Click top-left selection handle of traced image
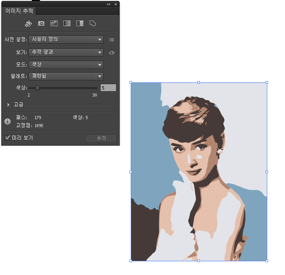This screenshot has height=275, width=285. pos(131,82)
